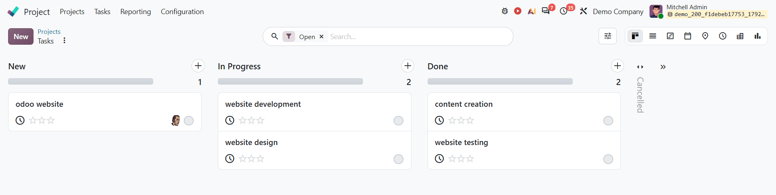This screenshot has width=776, height=195.
Task: Quick add task in In Progress column
Action: click(x=408, y=66)
